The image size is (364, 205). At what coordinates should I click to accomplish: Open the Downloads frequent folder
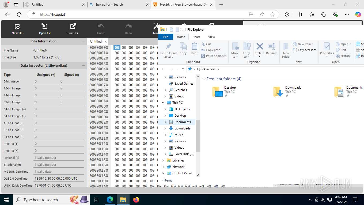click(287, 92)
